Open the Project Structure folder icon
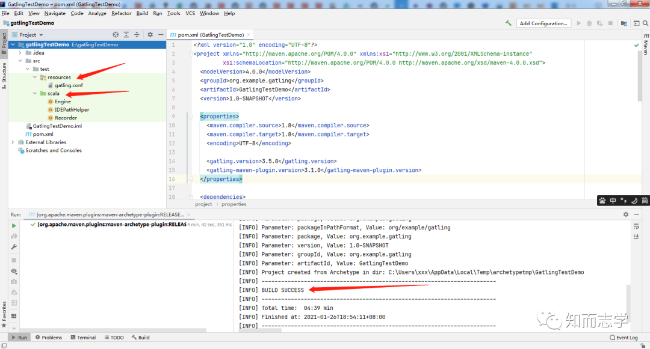The image size is (650, 349). pyautogui.click(x=624, y=23)
